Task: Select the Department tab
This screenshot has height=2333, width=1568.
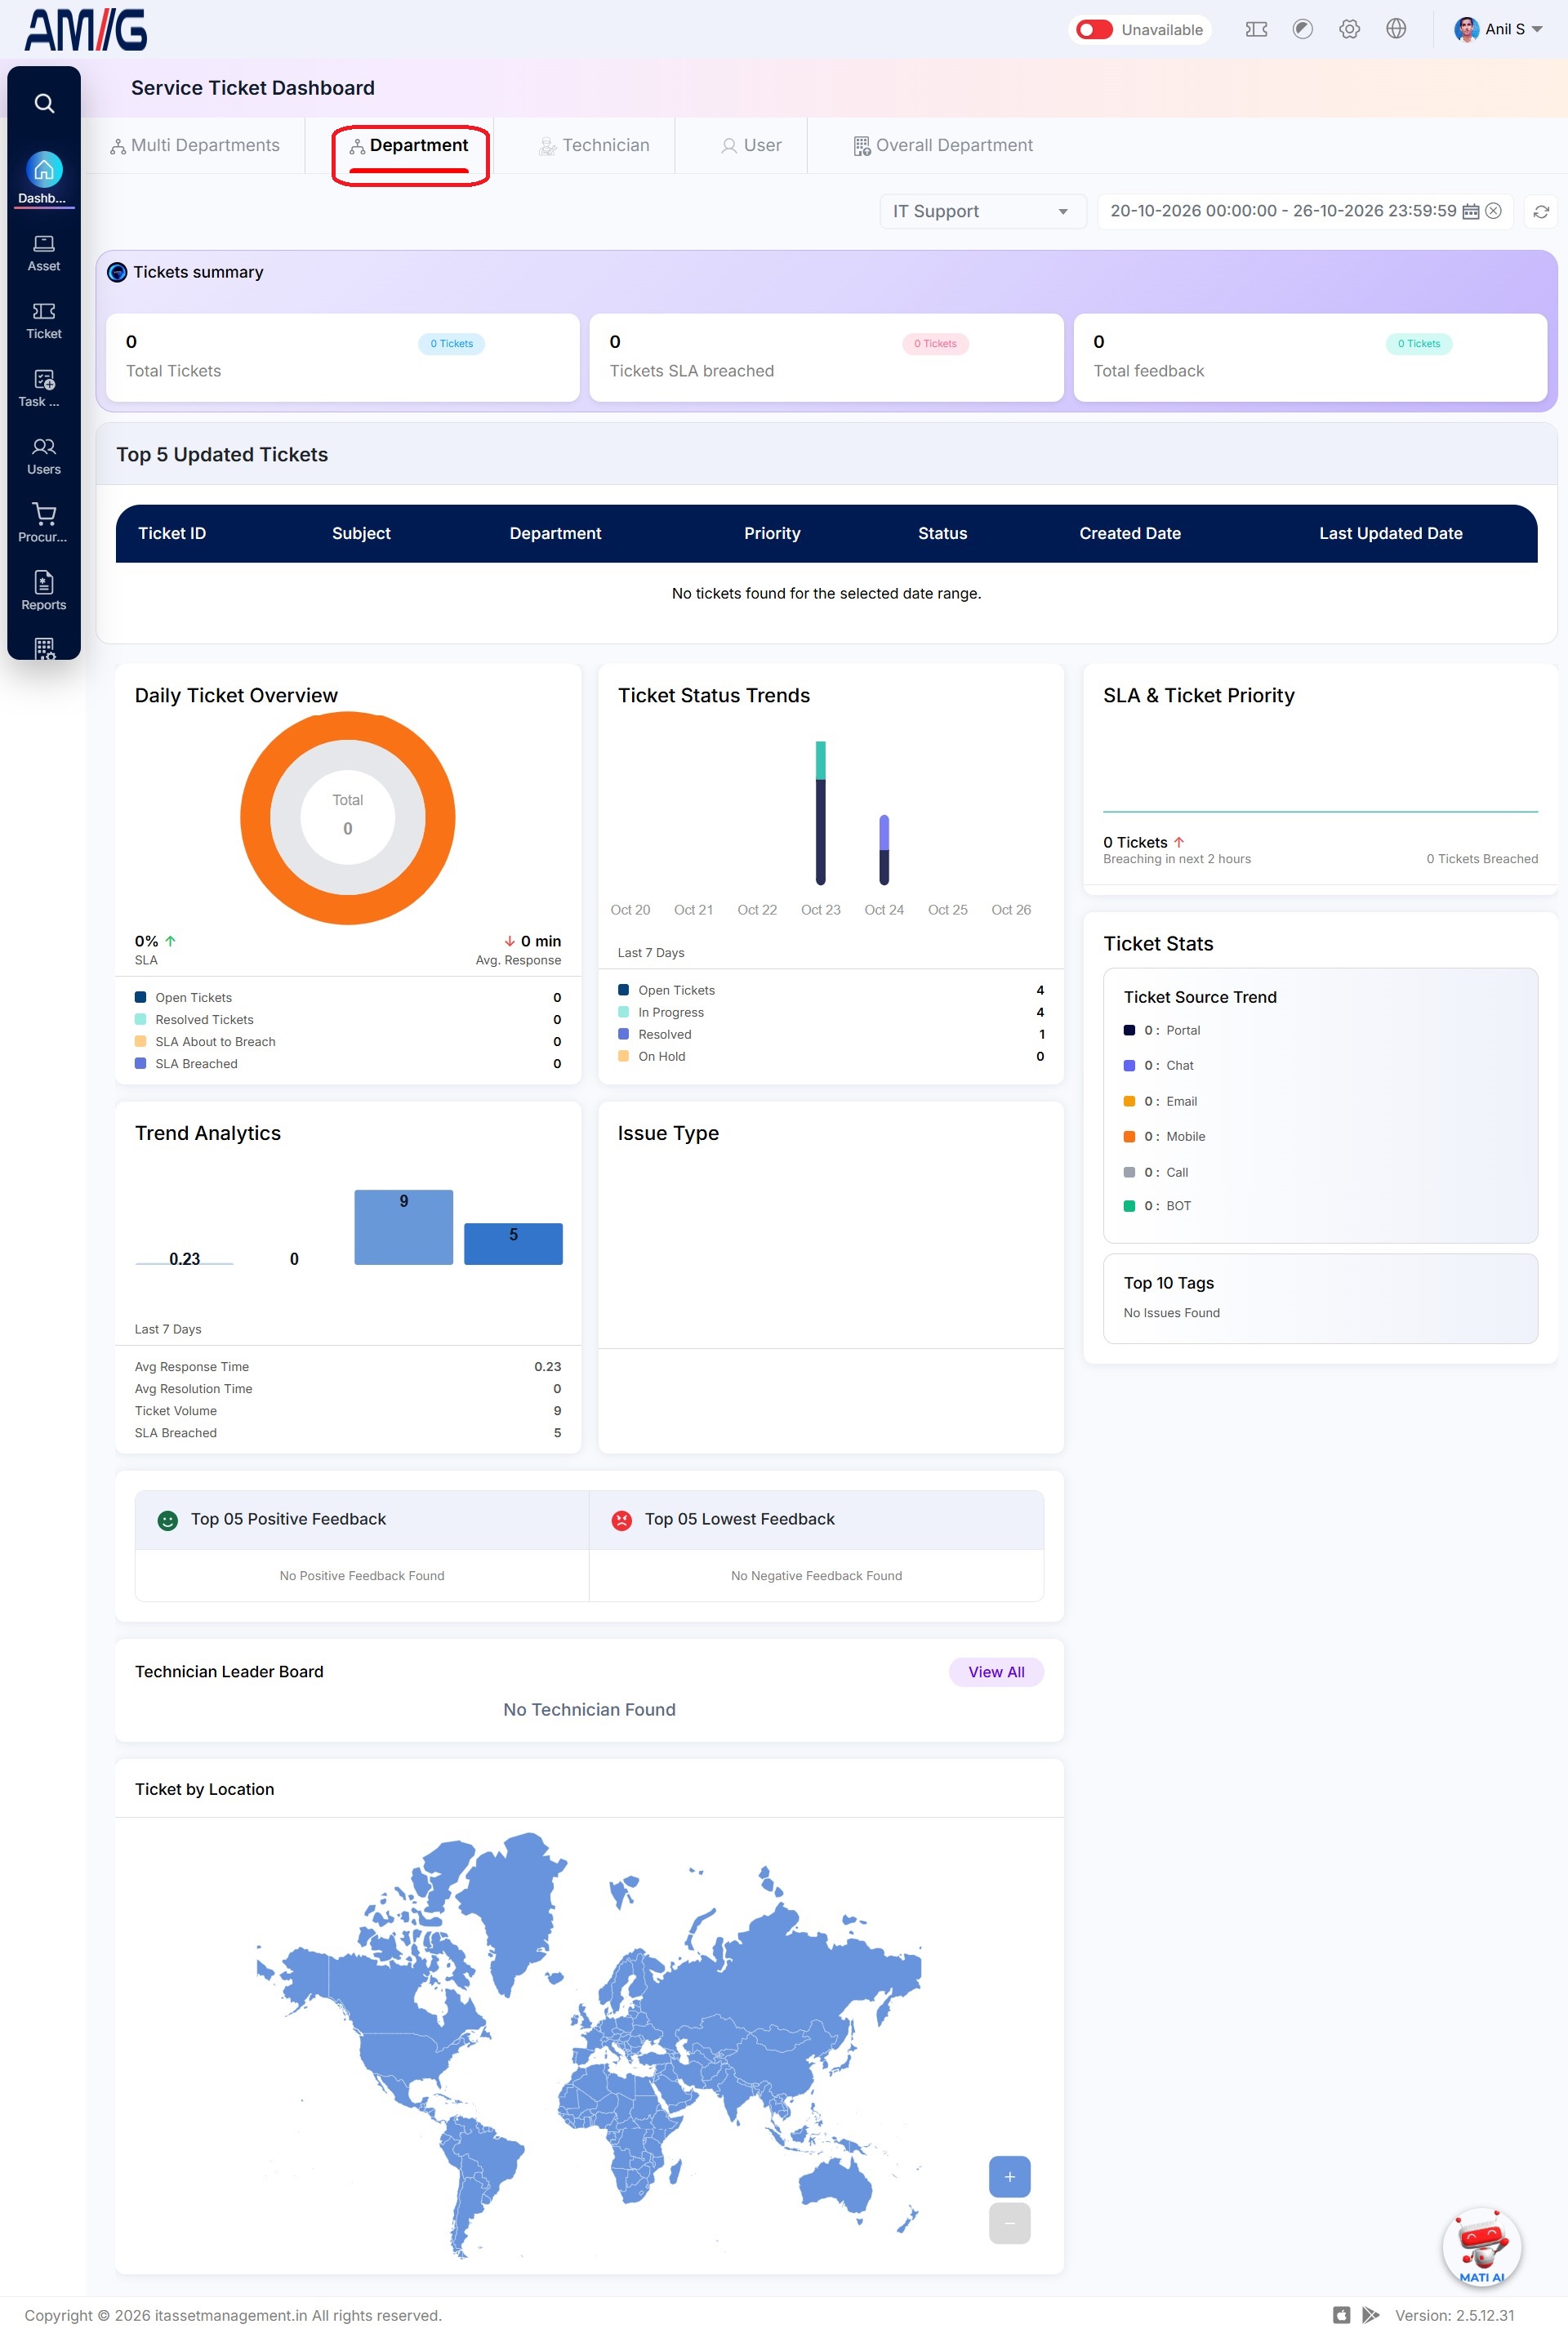Action: click(409, 145)
